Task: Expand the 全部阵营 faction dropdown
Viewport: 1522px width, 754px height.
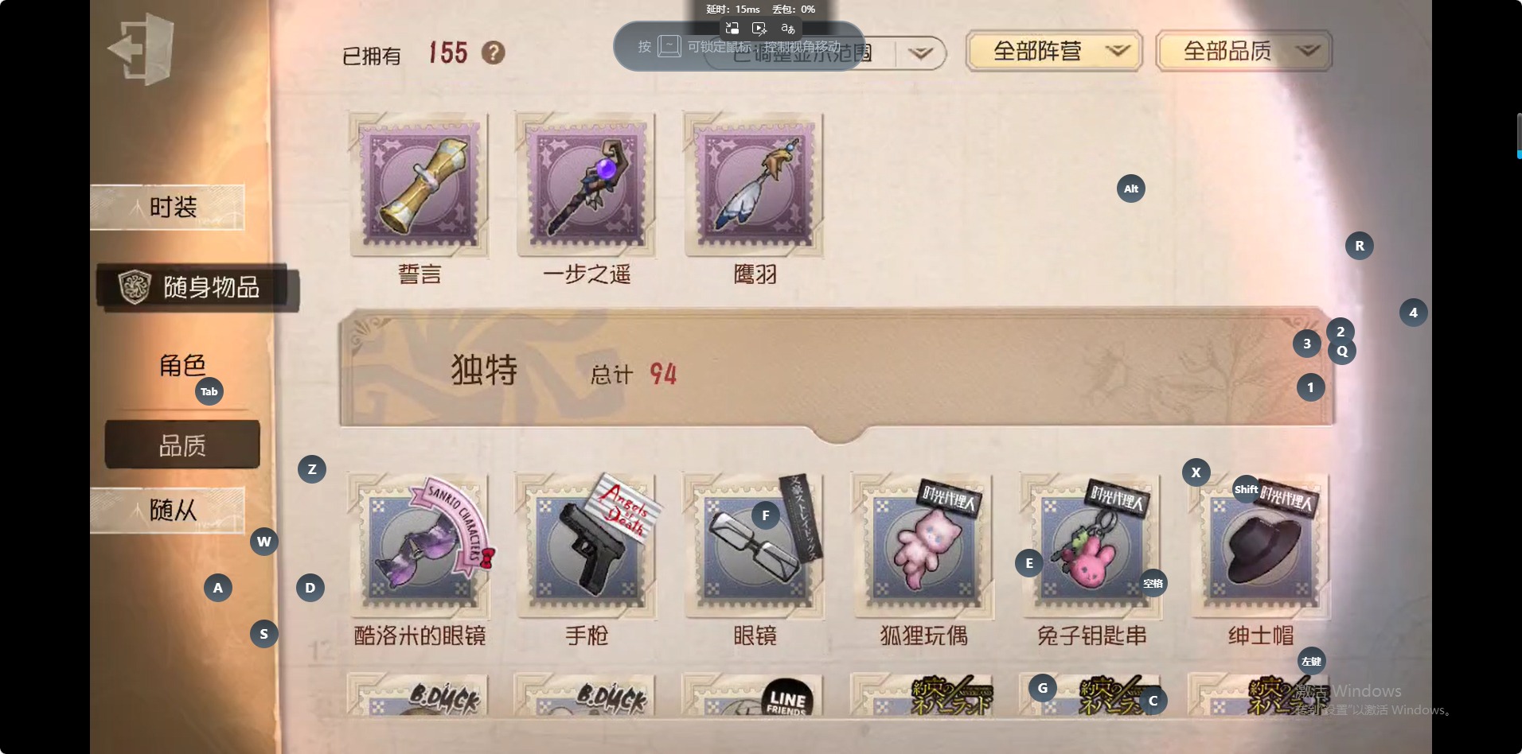Action: [1054, 52]
